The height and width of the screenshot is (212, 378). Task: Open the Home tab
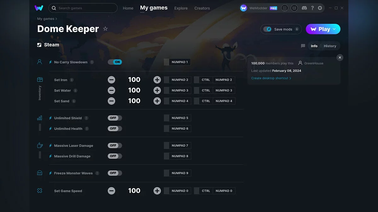pyautogui.click(x=128, y=8)
